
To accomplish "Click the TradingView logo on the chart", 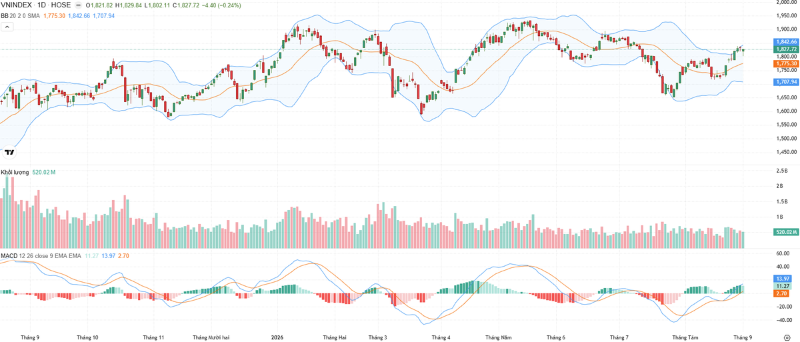I will (x=9, y=152).
